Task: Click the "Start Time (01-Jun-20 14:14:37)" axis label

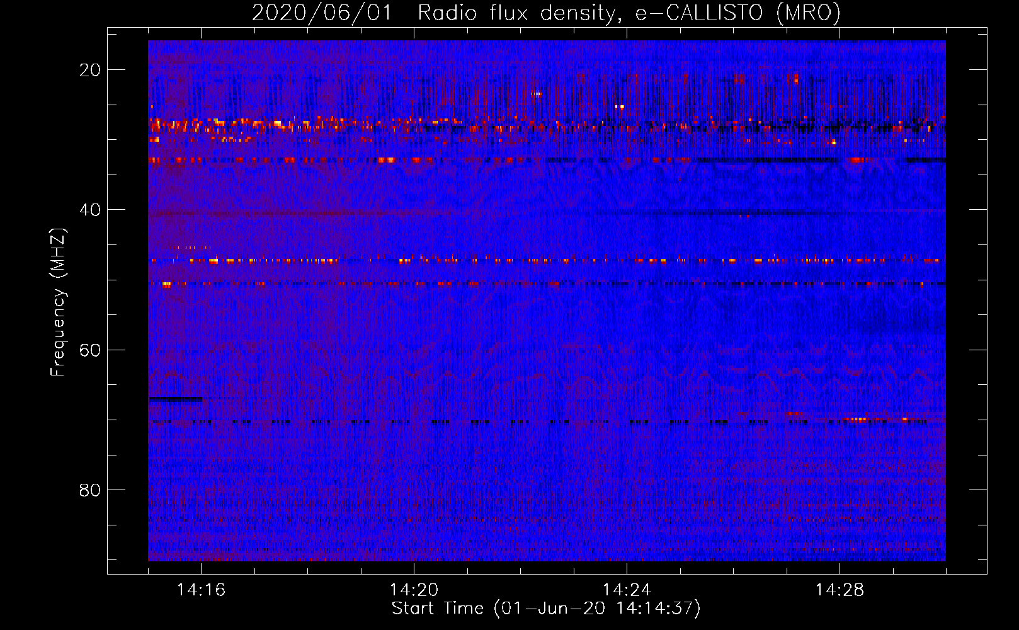Action: point(546,609)
